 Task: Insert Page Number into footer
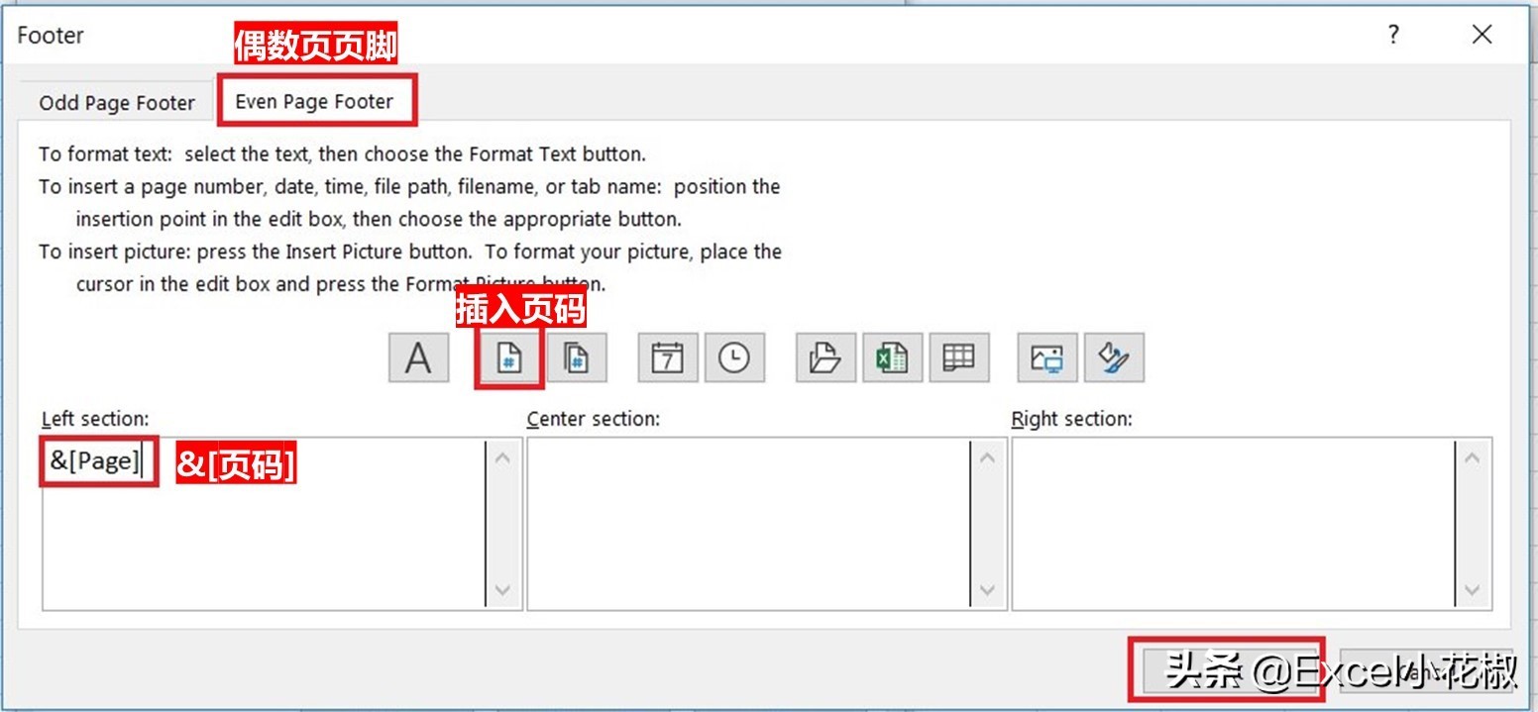click(508, 357)
